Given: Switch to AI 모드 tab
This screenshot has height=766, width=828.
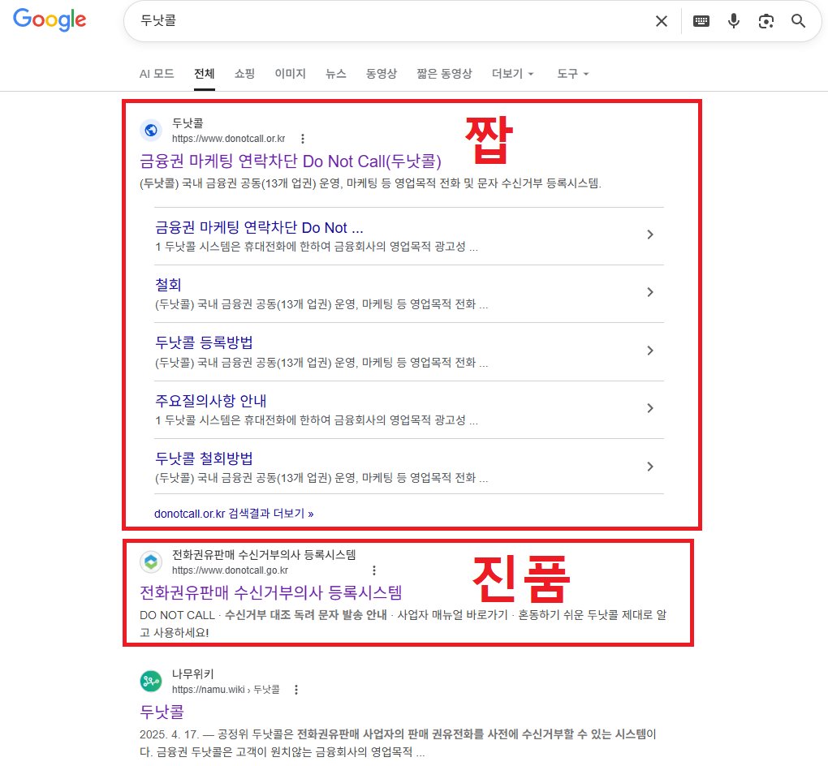Looking at the screenshot, I should point(157,74).
